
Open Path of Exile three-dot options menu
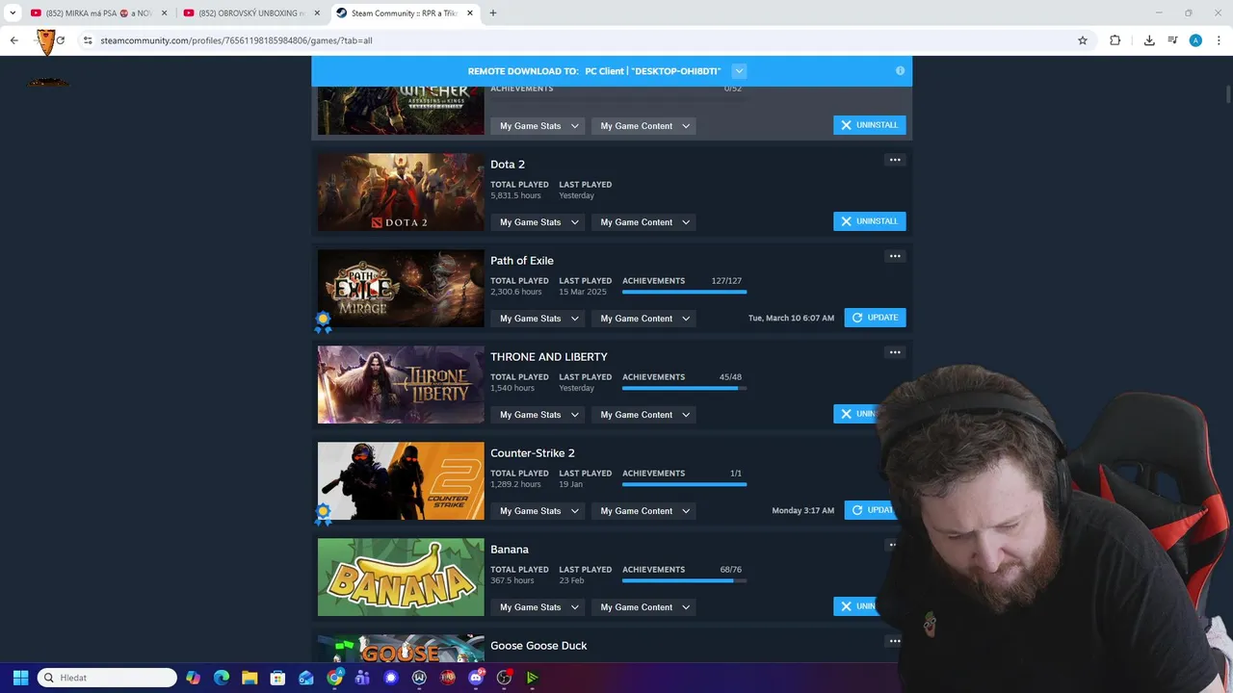tap(895, 256)
